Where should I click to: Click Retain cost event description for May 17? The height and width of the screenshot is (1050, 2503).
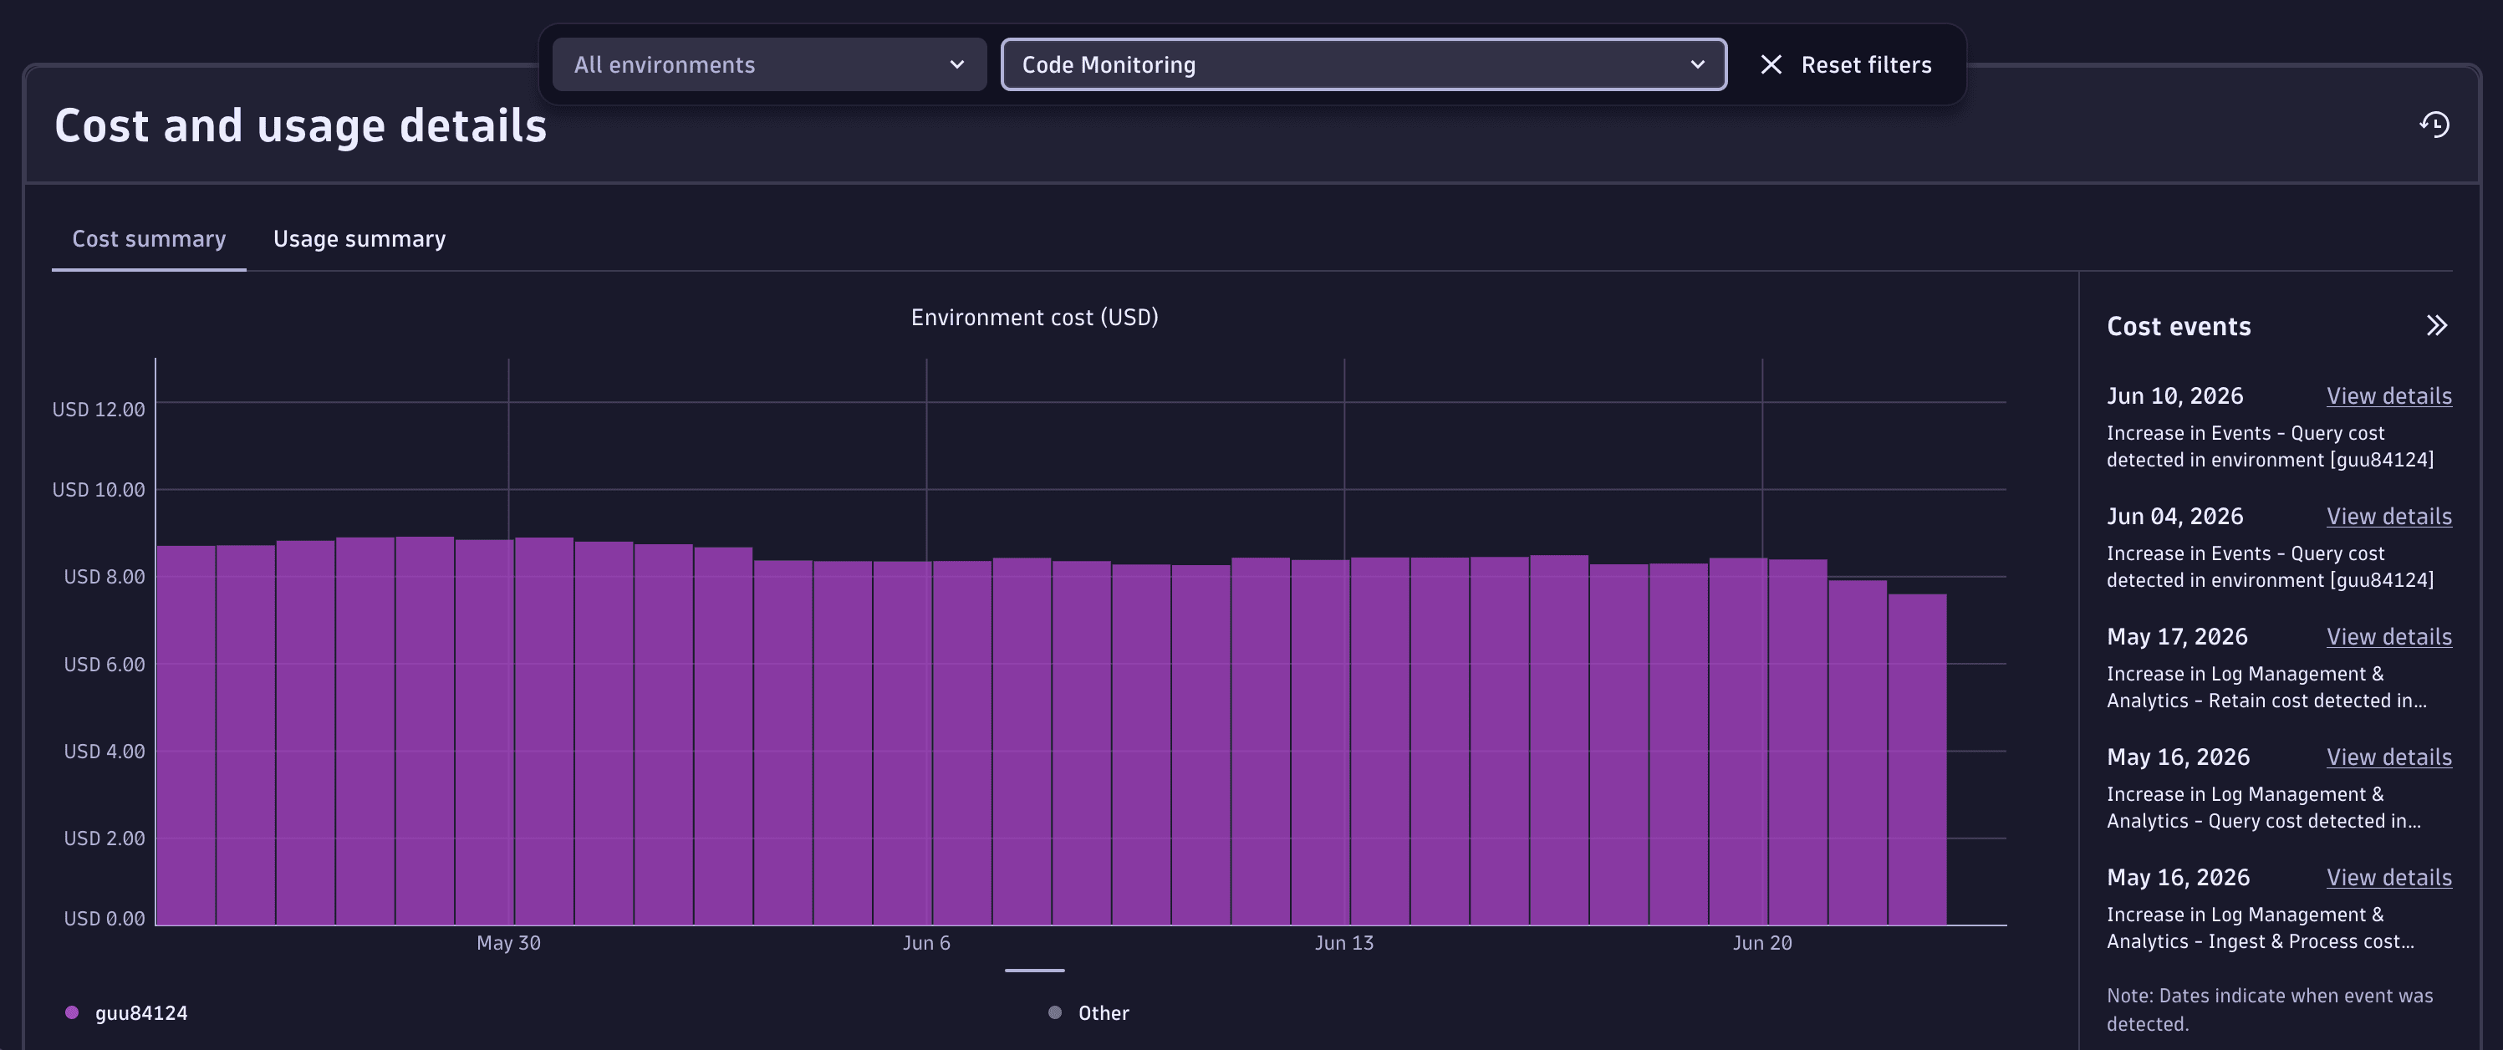[2266, 686]
